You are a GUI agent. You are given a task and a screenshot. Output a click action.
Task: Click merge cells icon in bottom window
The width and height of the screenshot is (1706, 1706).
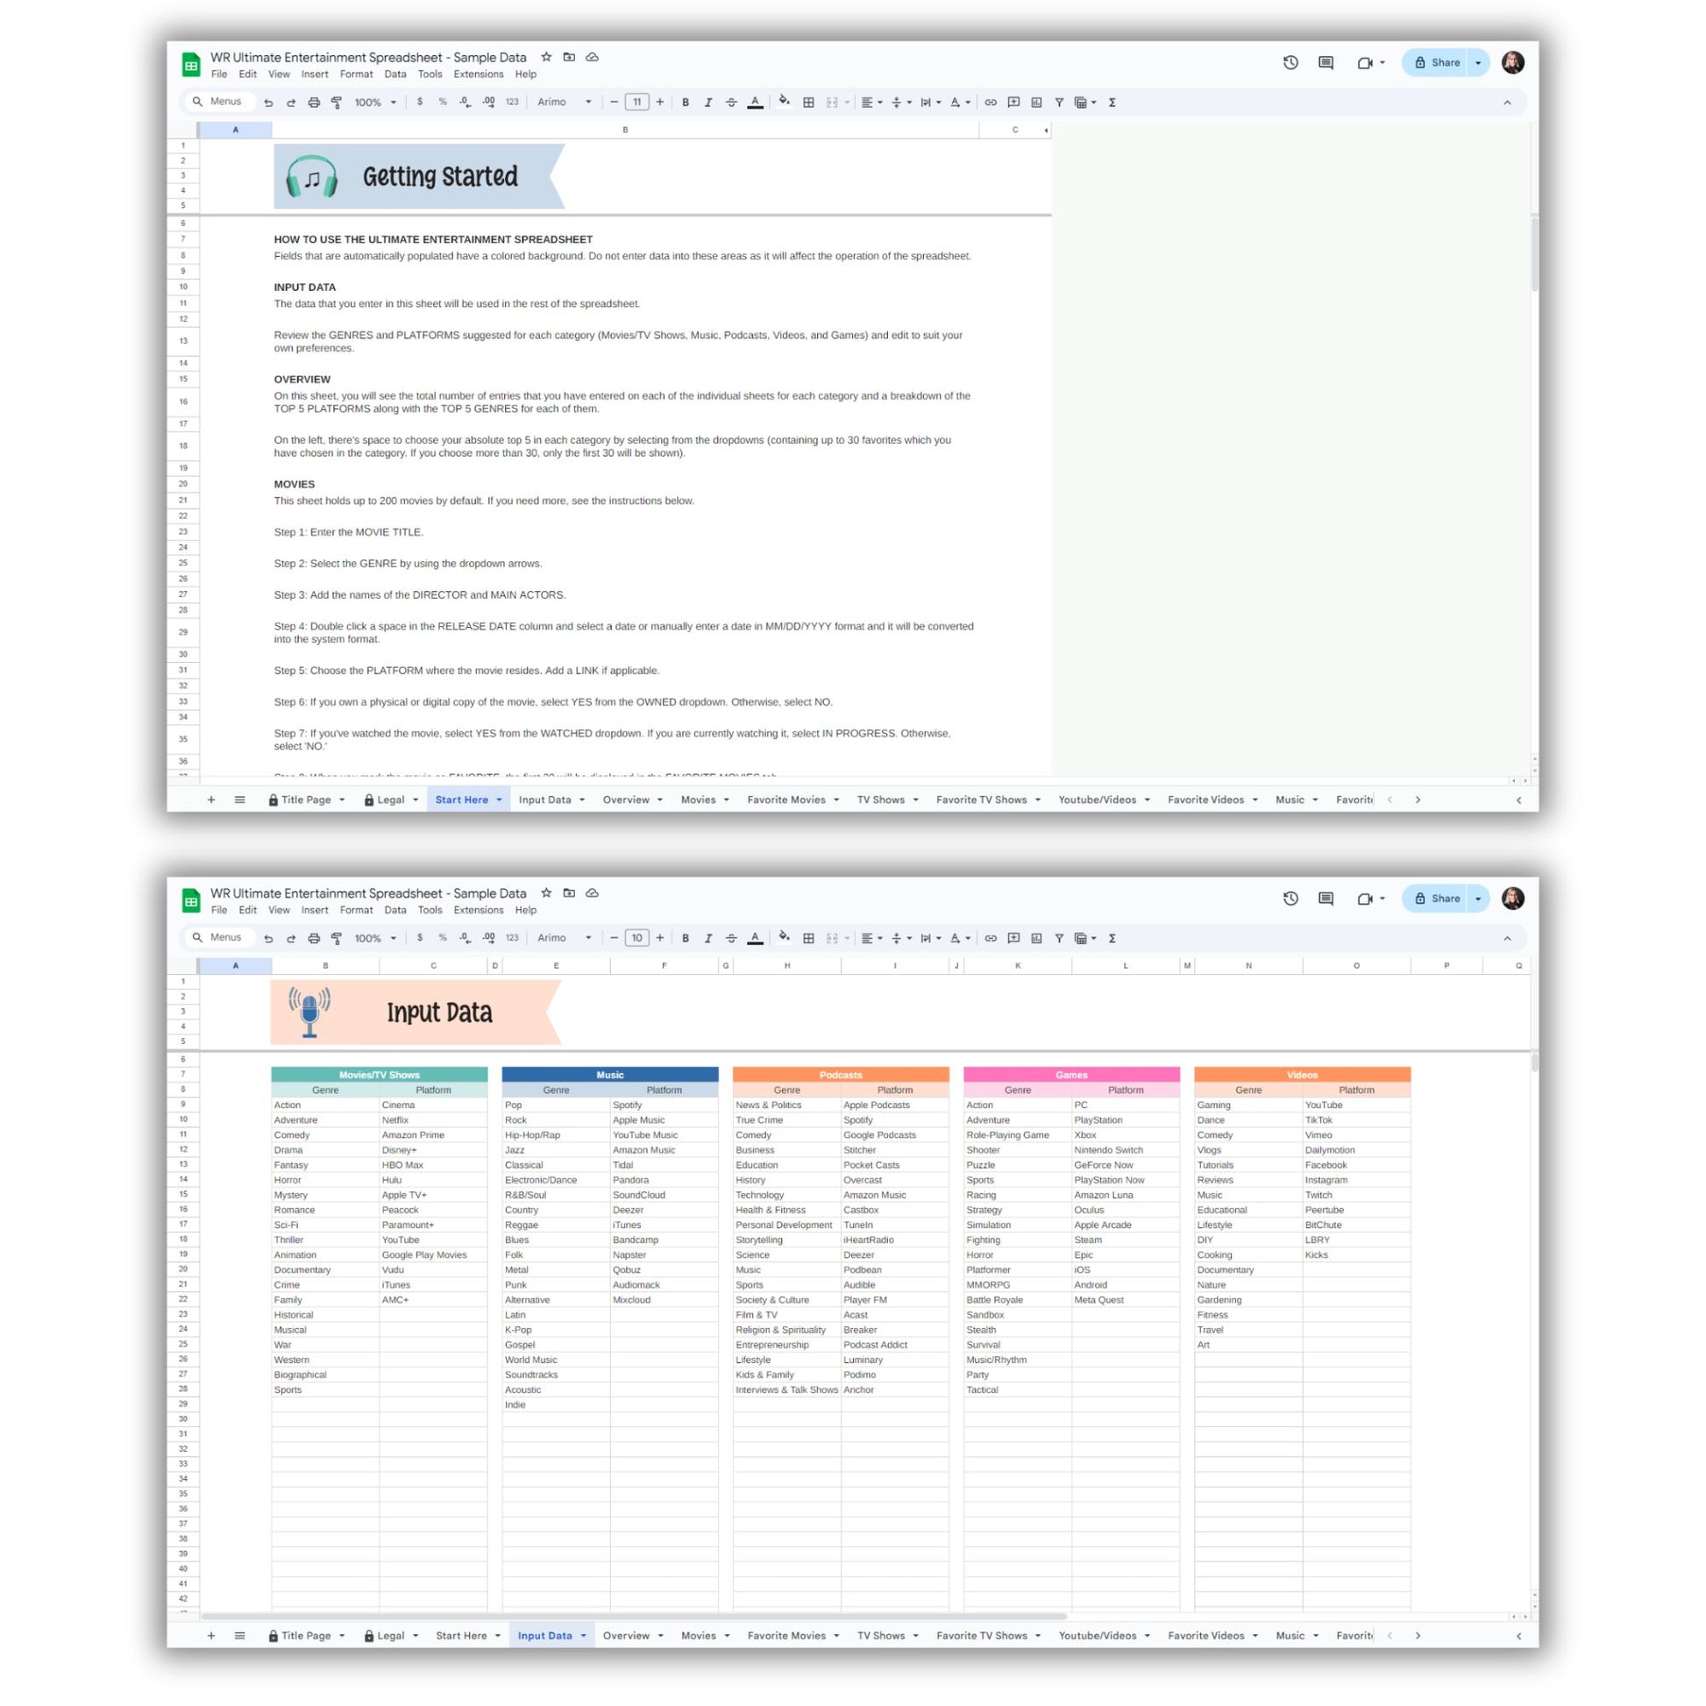pyautogui.click(x=832, y=939)
